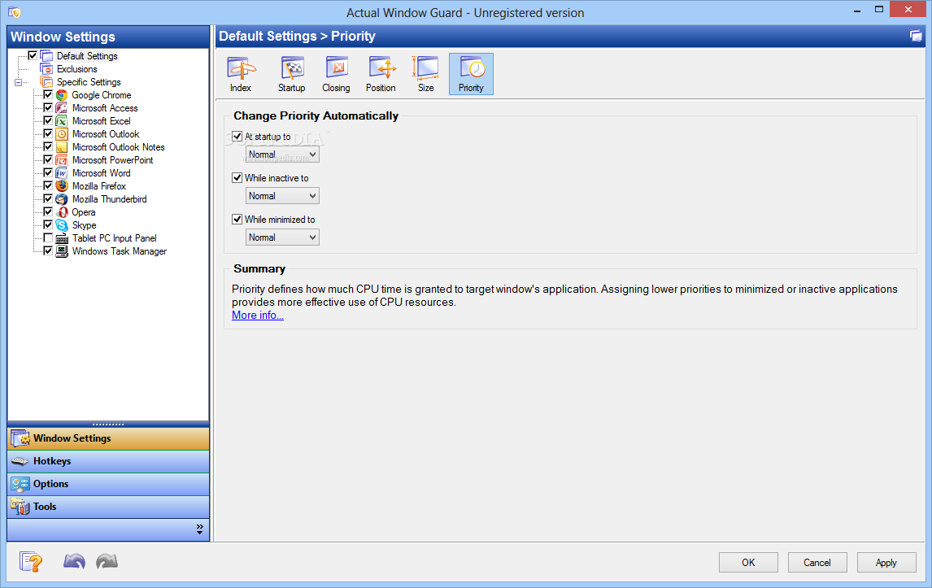Uncheck the Microsoft Outlook checkbox

[x=48, y=133]
